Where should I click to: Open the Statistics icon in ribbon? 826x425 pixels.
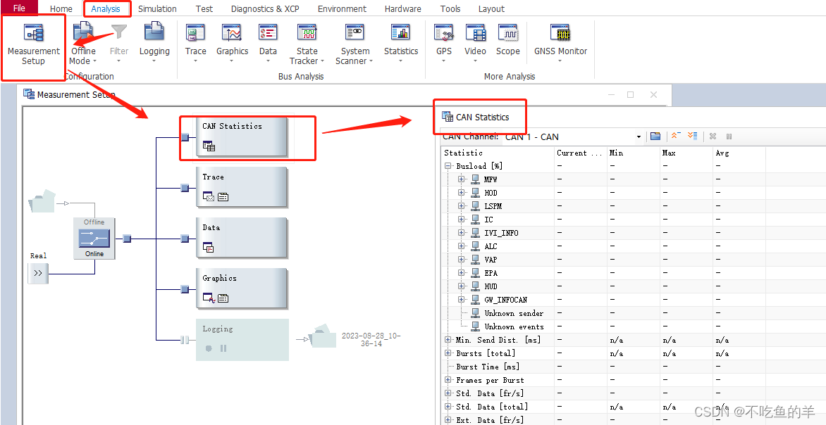click(401, 32)
